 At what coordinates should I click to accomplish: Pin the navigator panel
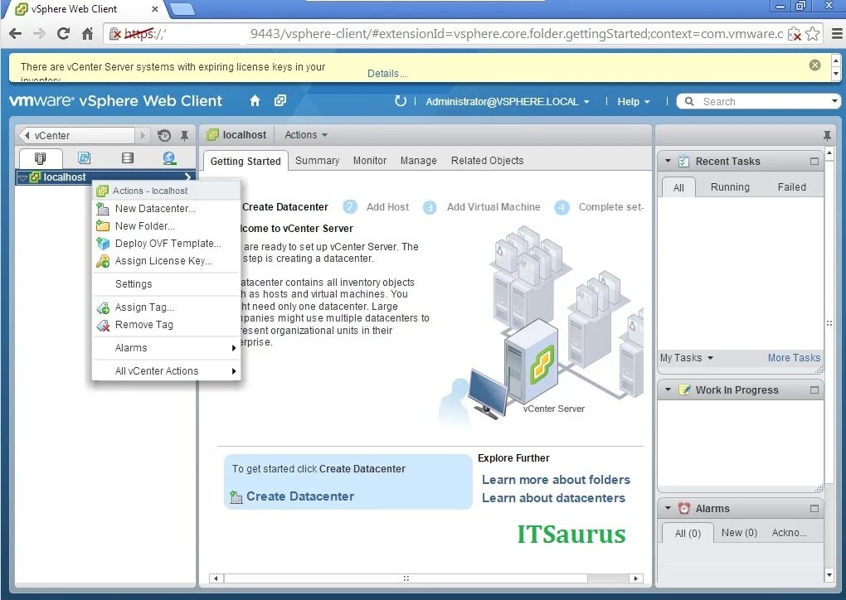click(x=184, y=135)
